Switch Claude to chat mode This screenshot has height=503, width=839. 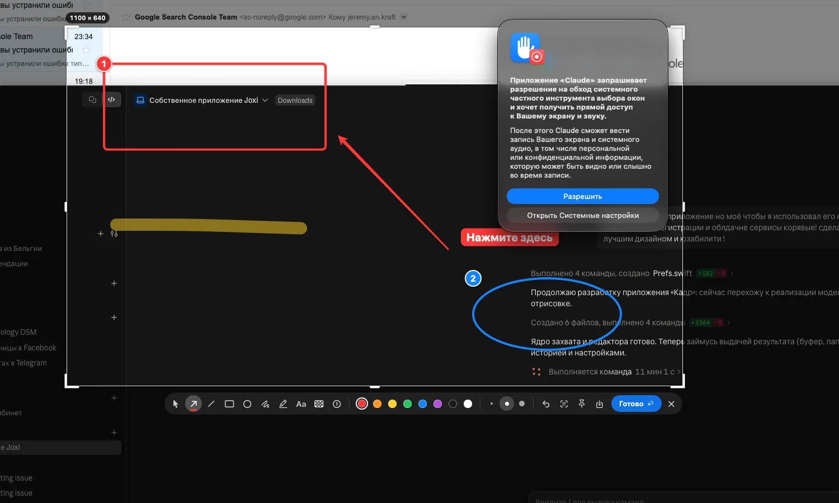tap(93, 100)
